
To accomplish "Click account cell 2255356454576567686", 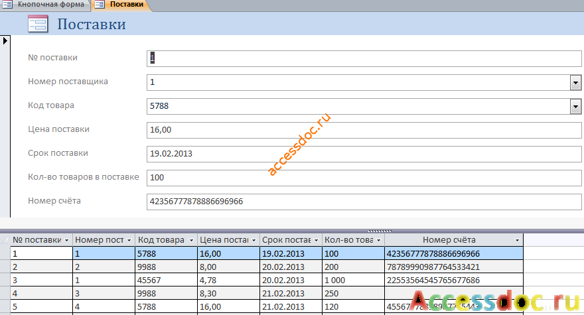I will point(454,280).
